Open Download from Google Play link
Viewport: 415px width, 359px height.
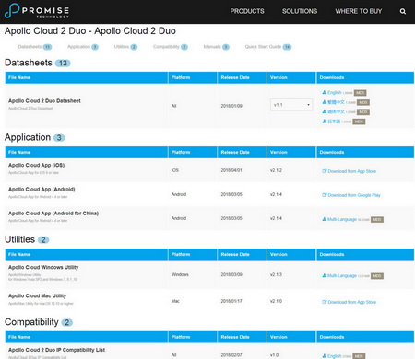(354, 195)
